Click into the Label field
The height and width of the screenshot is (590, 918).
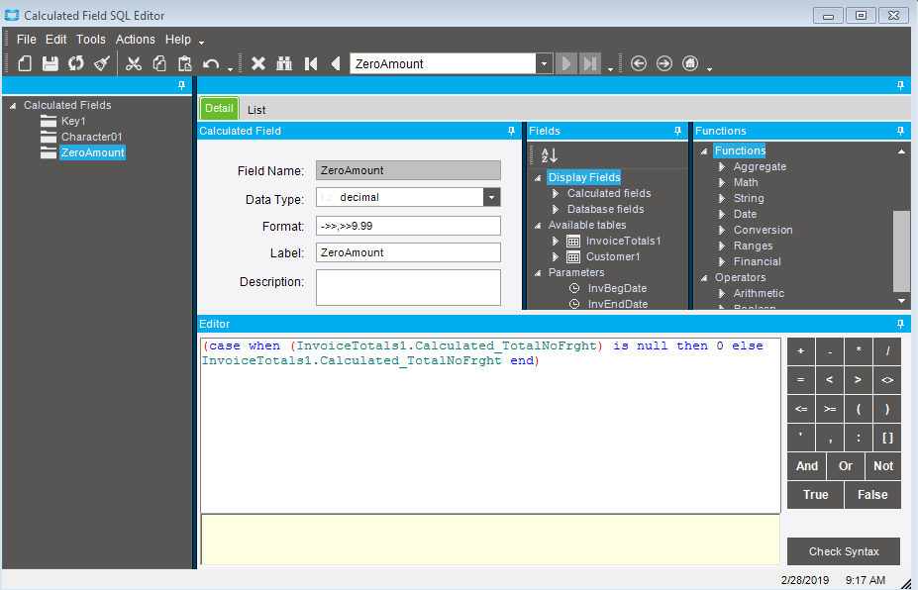[408, 252]
